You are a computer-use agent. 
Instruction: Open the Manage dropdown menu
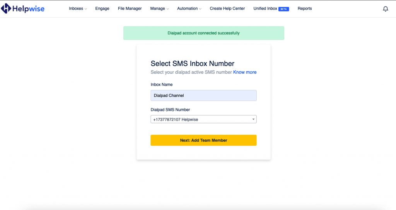click(159, 8)
